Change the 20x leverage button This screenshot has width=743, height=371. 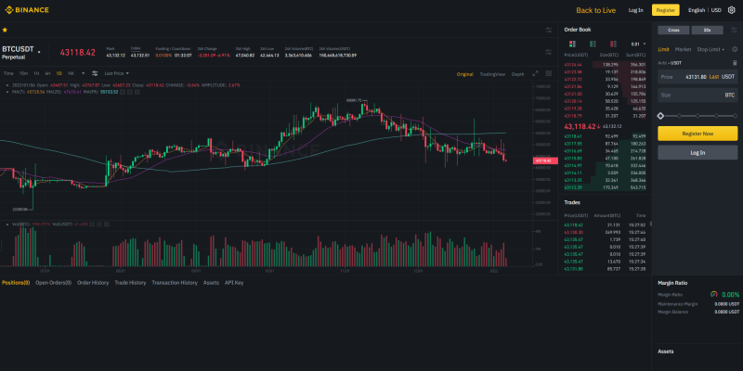click(x=707, y=30)
